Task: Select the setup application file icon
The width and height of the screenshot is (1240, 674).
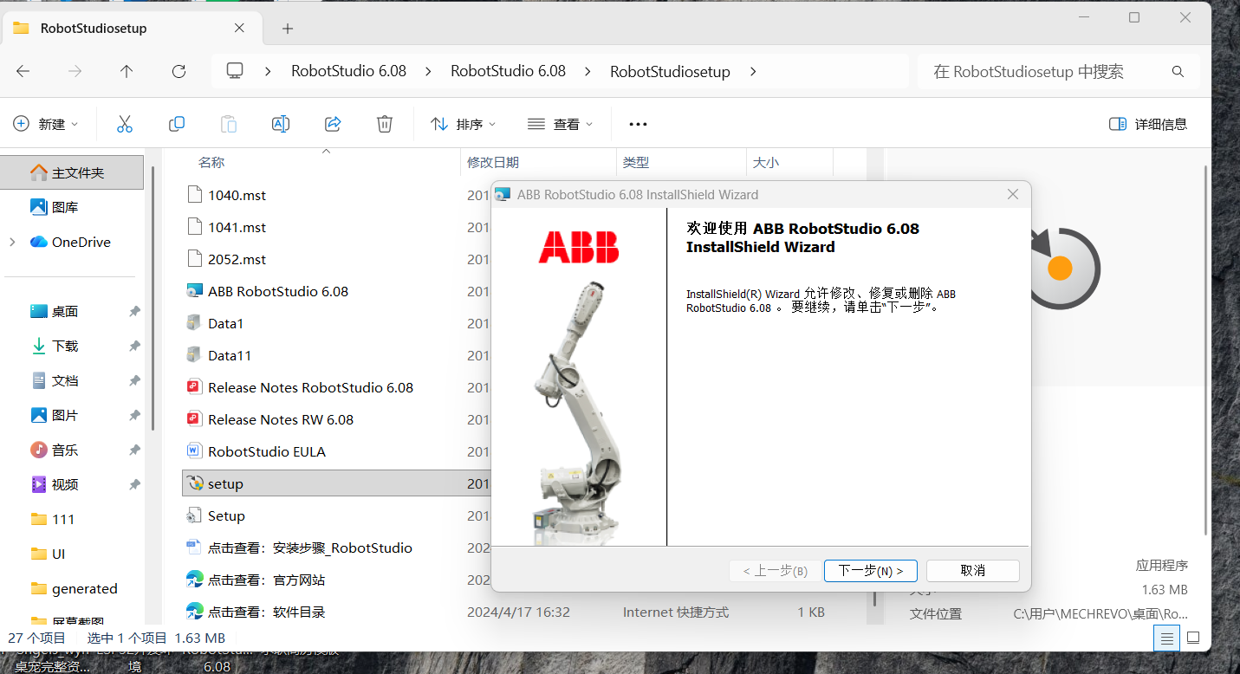Action: 195,483
